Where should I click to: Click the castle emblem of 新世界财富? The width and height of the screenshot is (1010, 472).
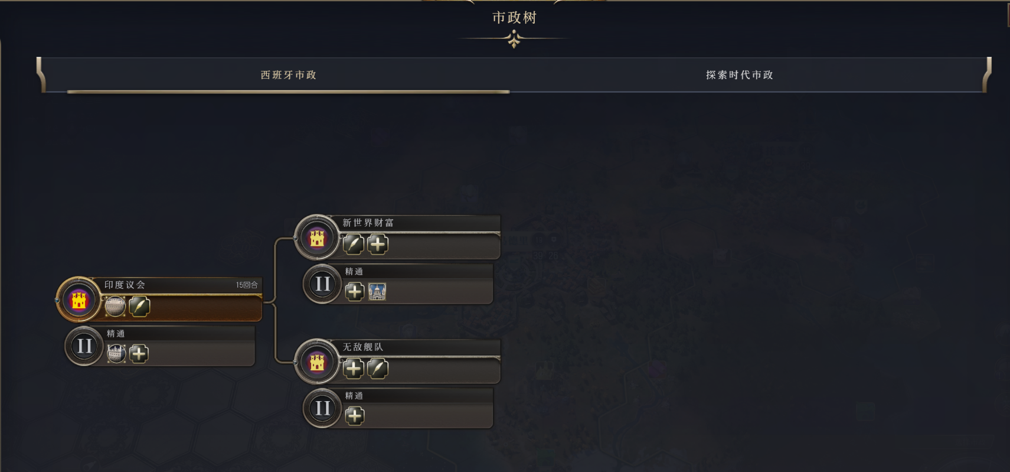click(x=317, y=237)
